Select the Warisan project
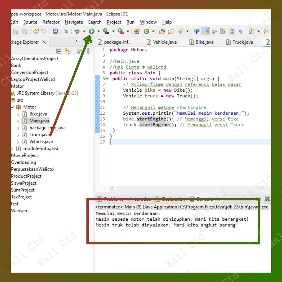Viewport: 282px width, 282px height. (19, 211)
